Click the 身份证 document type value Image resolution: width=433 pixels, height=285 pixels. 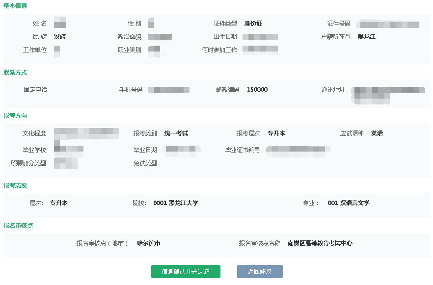(x=253, y=24)
